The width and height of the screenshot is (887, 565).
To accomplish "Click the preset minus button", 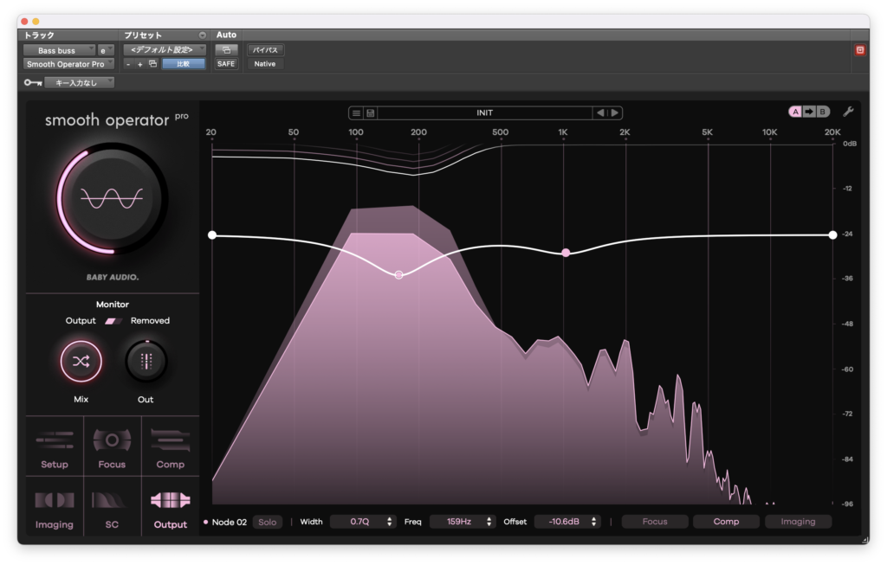I will pos(128,64).
